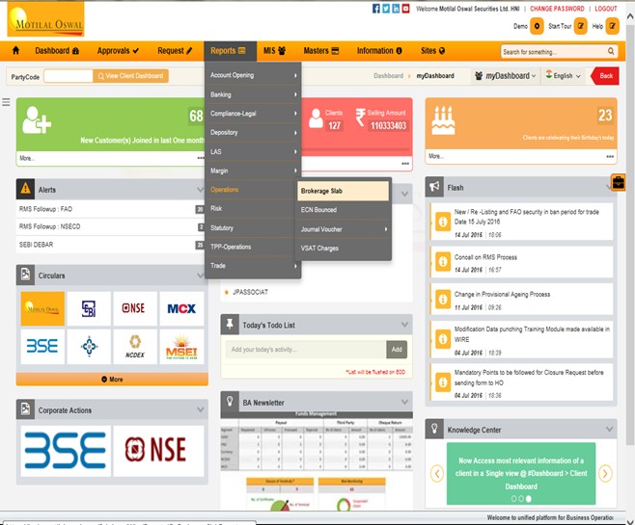Image resolution: width=635 pixels, height=525 pixels.
Task: Open RMS Followup : FAO alert
Action: [x=110, y=209]
